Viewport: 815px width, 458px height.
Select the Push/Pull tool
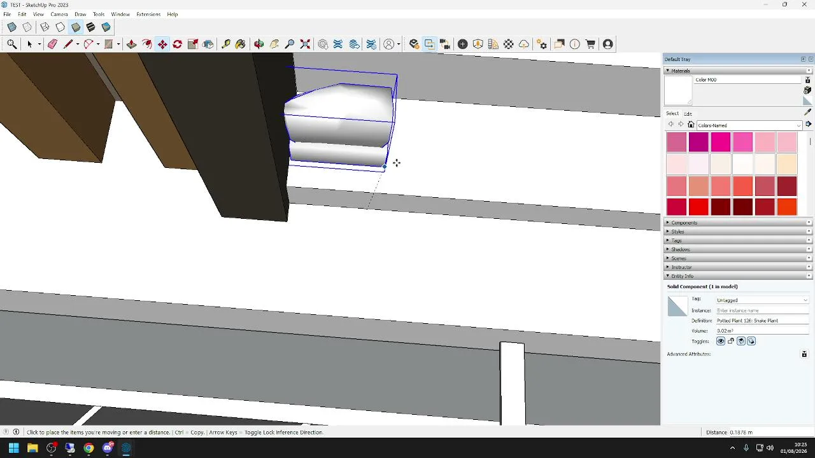pyautogui.click(x=132, y=44)
